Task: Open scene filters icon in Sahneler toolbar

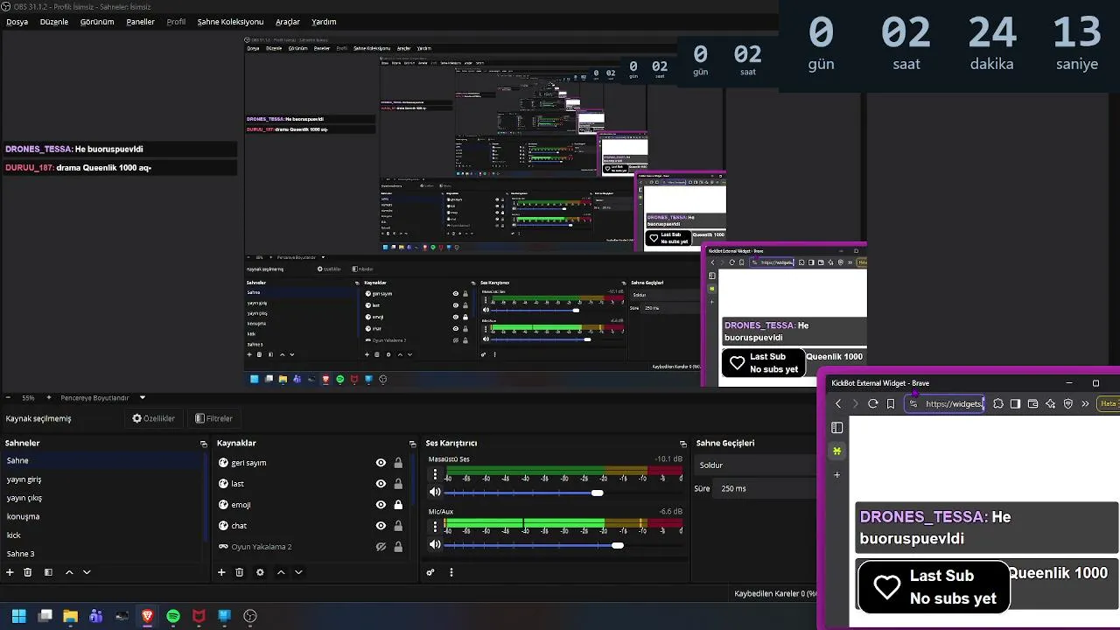Action: pyautogui.click(x=48, y=572)
